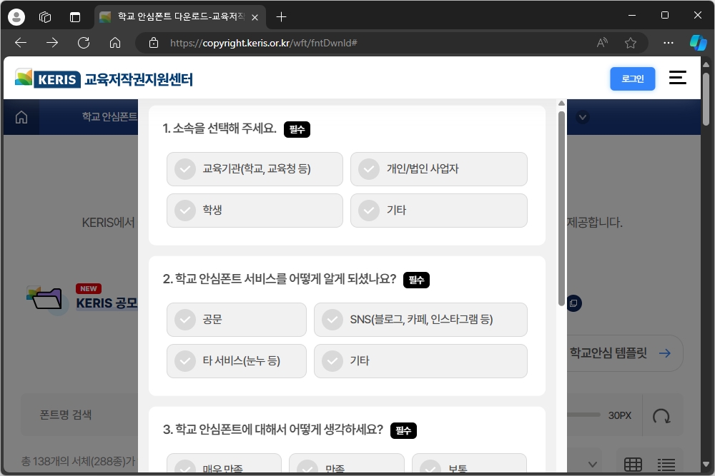The width and height of the screenshot is (715, 476).
Task: Select SNS(블로그, 카페, 인스타그램 등) option
Action: pos(420,320)
